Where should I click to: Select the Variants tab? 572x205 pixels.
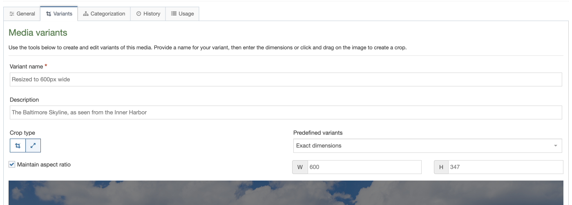(59, 13)
